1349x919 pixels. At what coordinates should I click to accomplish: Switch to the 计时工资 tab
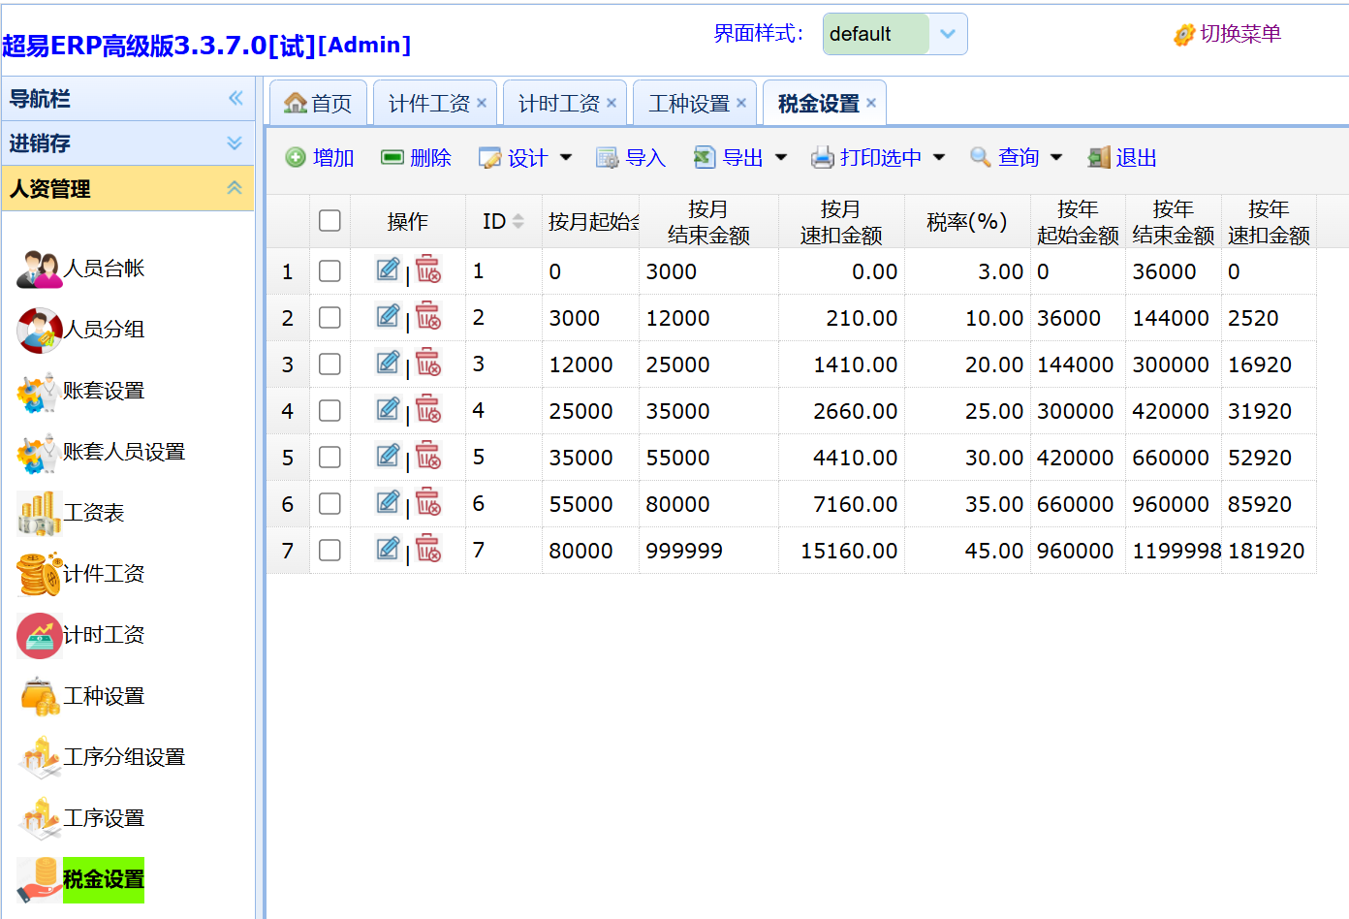tap(558, 104)
